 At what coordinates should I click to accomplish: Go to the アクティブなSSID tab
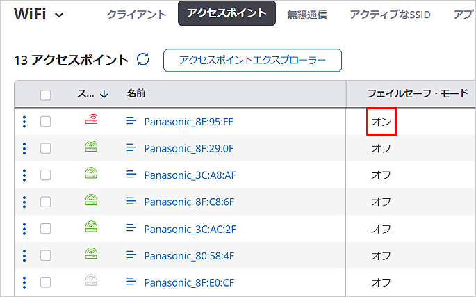pos(390,15)
